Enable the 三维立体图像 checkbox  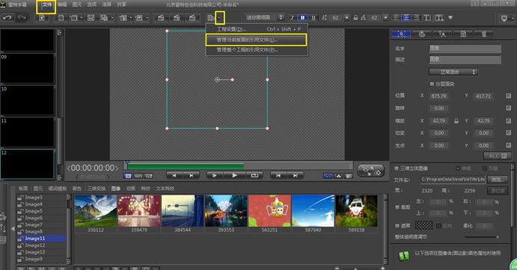click(397, 169)
